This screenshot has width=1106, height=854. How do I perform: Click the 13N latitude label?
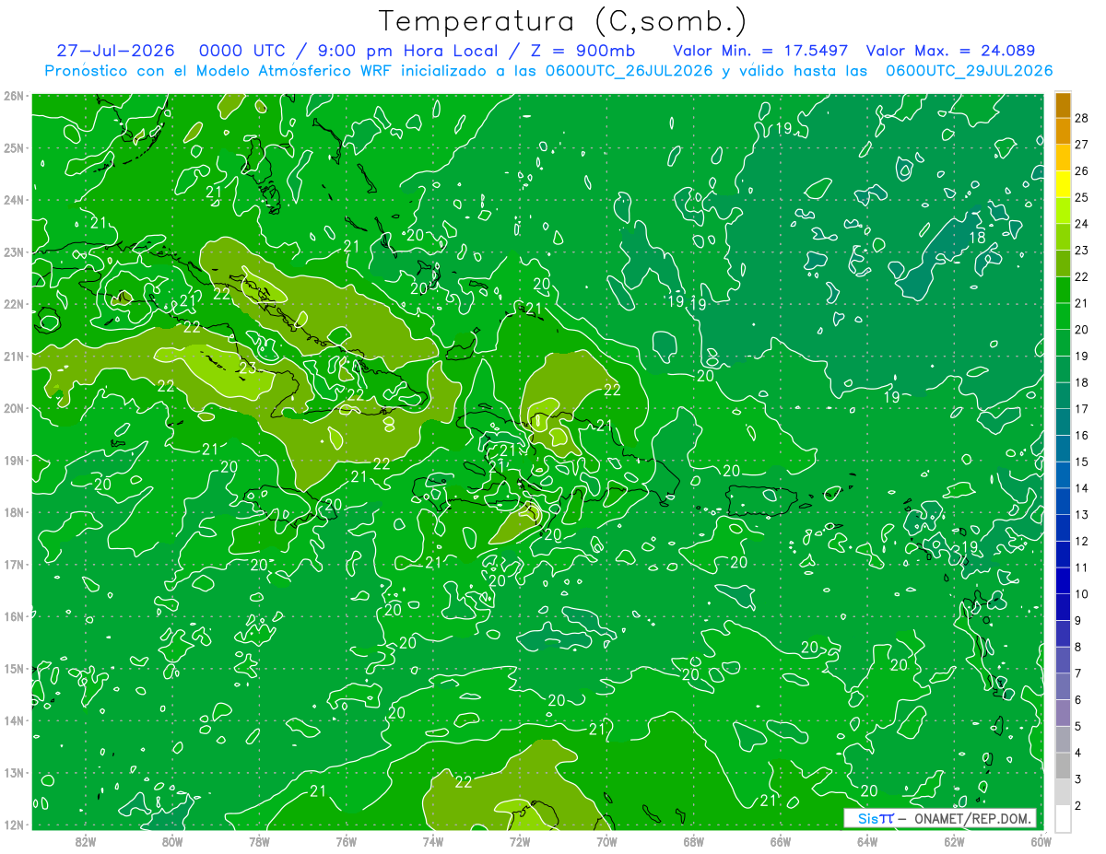[14, 772]
